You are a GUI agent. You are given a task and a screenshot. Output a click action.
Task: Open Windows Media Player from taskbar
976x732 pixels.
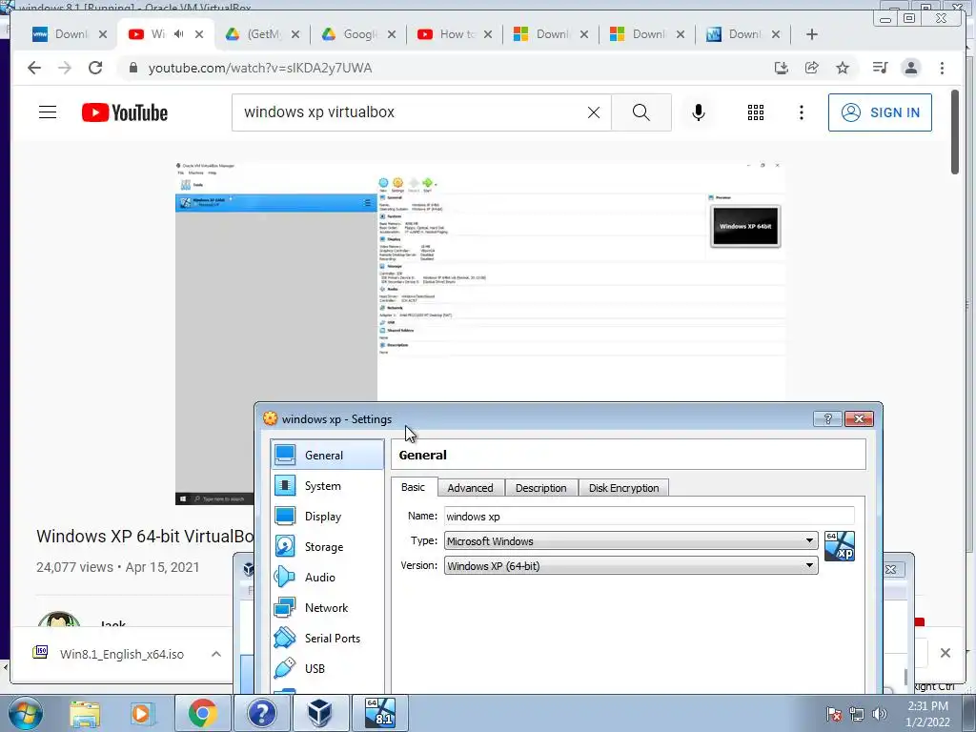[x=142, y=713]
